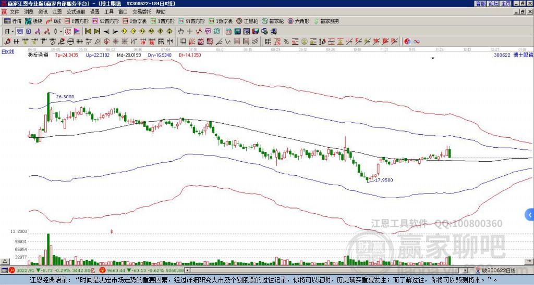Click the Tp=24.3435 value

[x=67, y=55]
